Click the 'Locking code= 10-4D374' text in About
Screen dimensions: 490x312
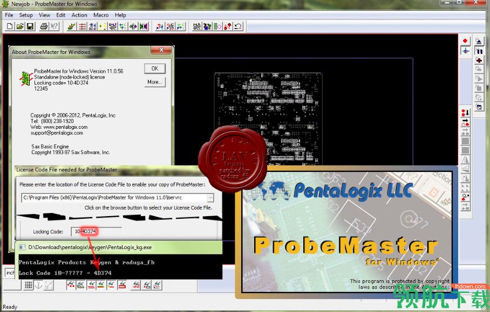(62, 82)
